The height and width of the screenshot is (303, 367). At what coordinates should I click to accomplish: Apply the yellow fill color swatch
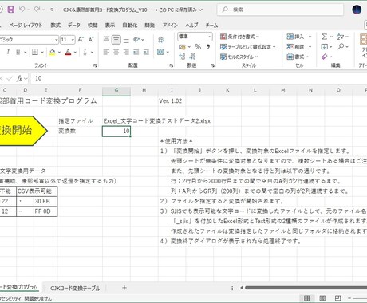pos(52,52)
